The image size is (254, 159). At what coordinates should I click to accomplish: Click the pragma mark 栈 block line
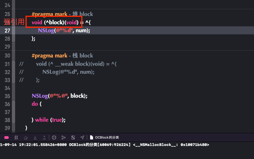coord(62,56)
